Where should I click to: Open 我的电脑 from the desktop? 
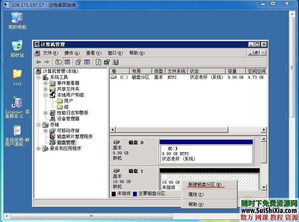click(x=16, y=19)
